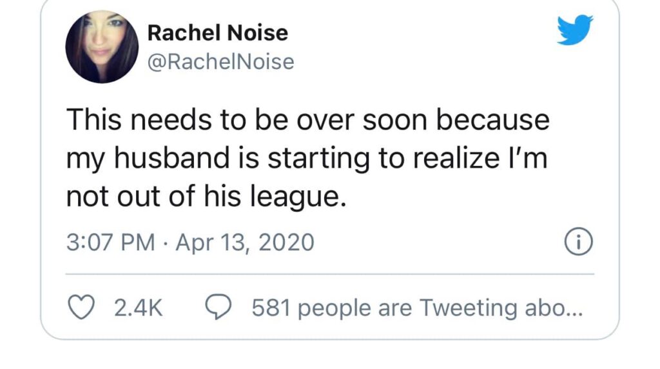Open Rachel Noise's profile picture
Viewport: 660px width, 369px height.
(x=102, y=46)
